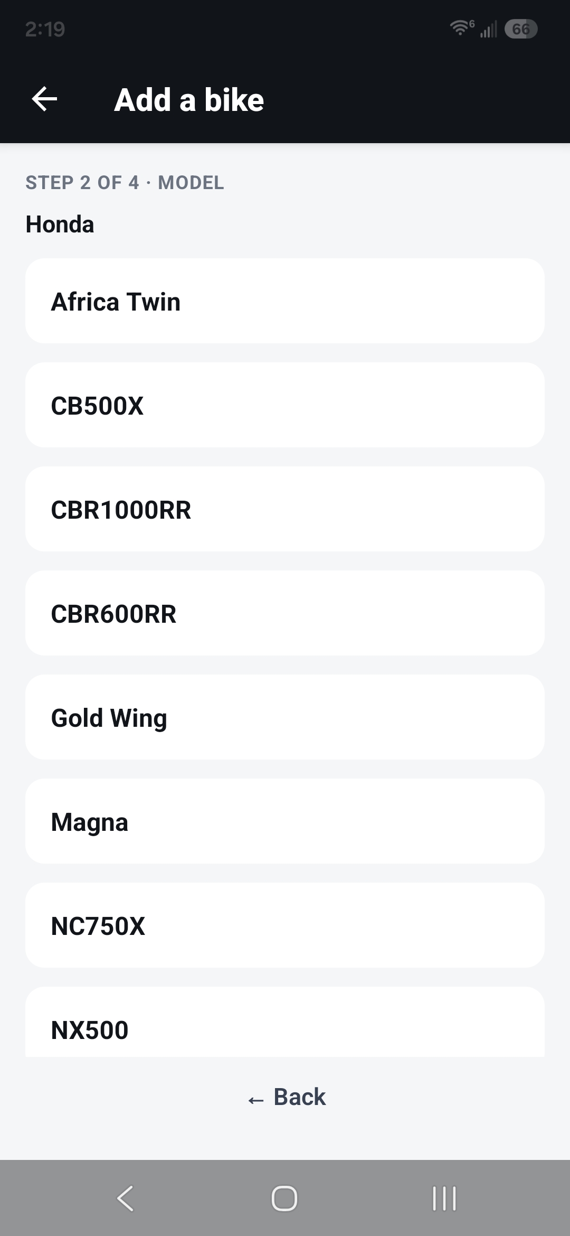The height and width of the screenshot is (1236, 570).
Task: Choose the Gold Wing model
Action: click(285, 717)
